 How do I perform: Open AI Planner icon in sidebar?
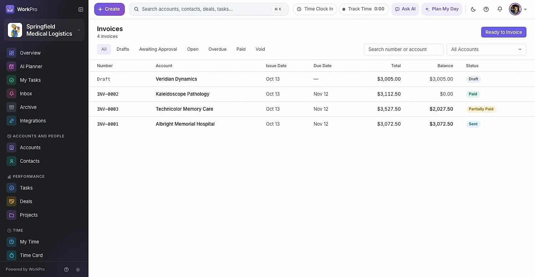(11, 66)
